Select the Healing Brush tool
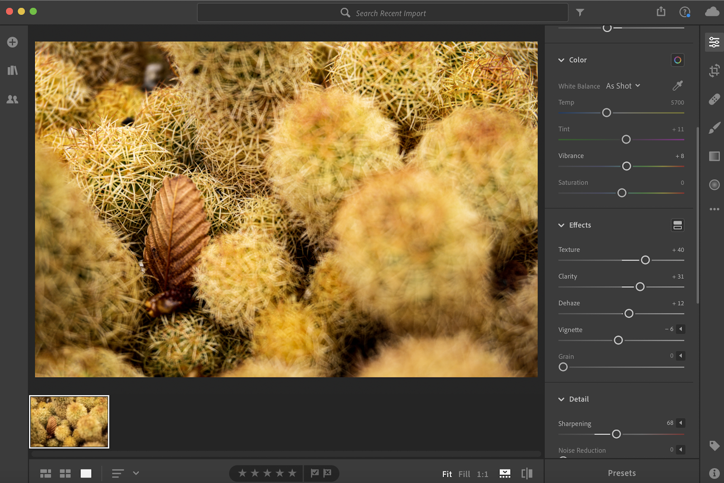The height and width of the screenshot is (483, 724). (714, 99)
